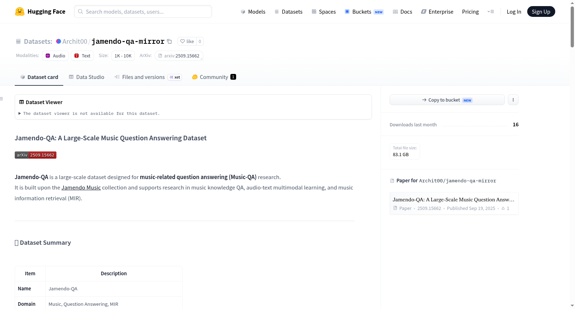Open the Docs page
The image size is (575, 309).
pos(402,11)
